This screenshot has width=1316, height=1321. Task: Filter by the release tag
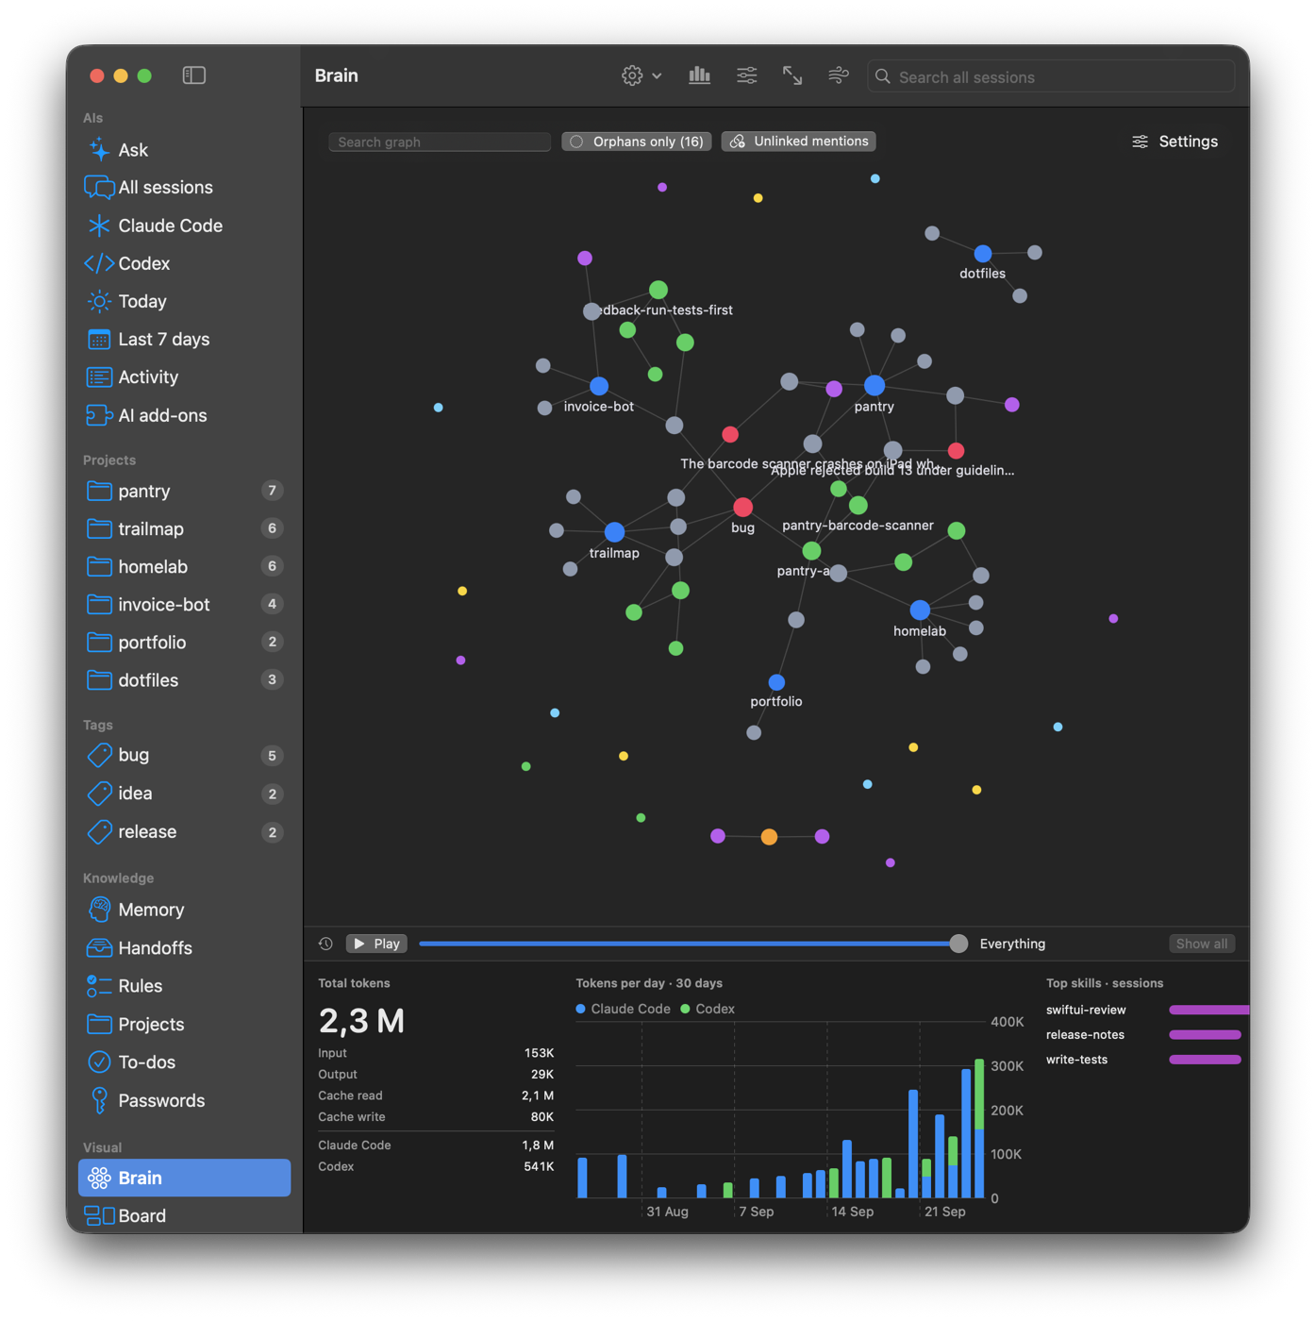(184, 831)
